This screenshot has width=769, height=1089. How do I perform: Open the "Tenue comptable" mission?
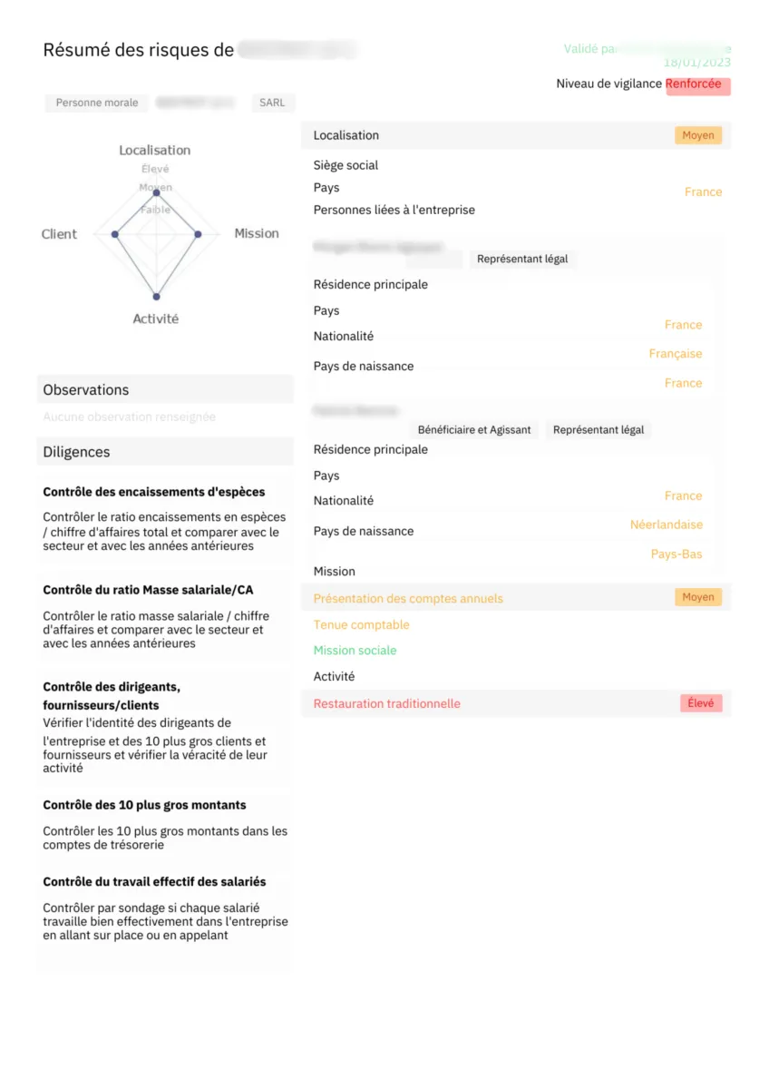point(361,624)
